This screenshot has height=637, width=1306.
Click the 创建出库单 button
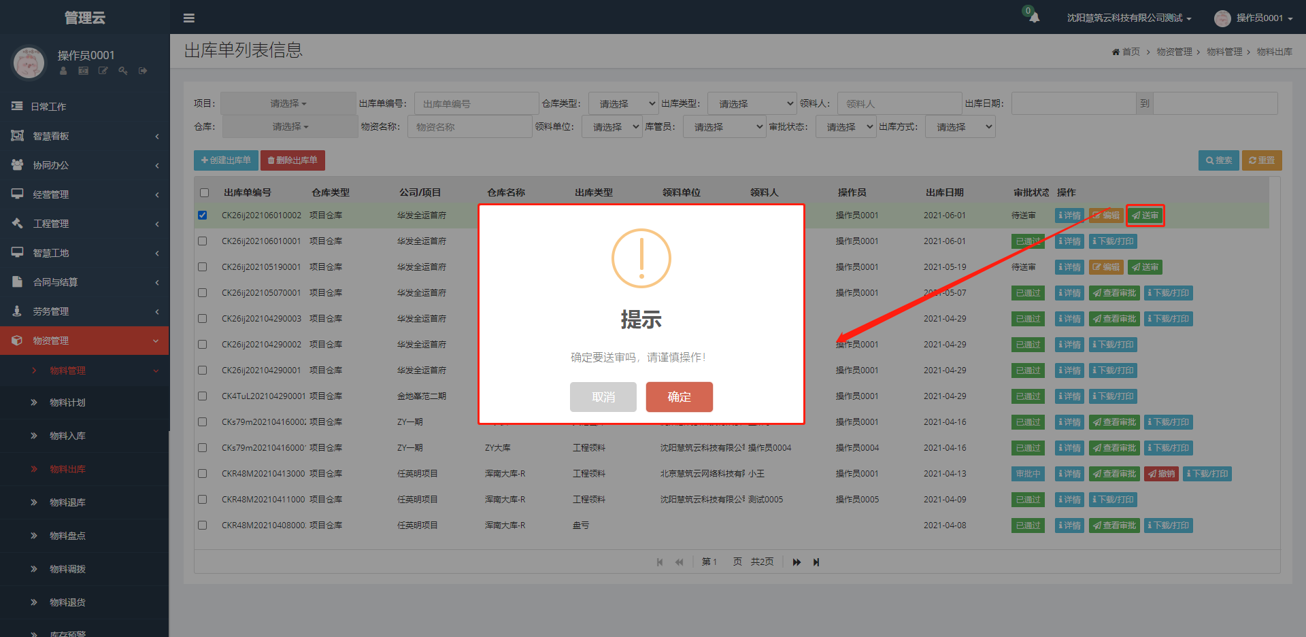pos(226,160)
